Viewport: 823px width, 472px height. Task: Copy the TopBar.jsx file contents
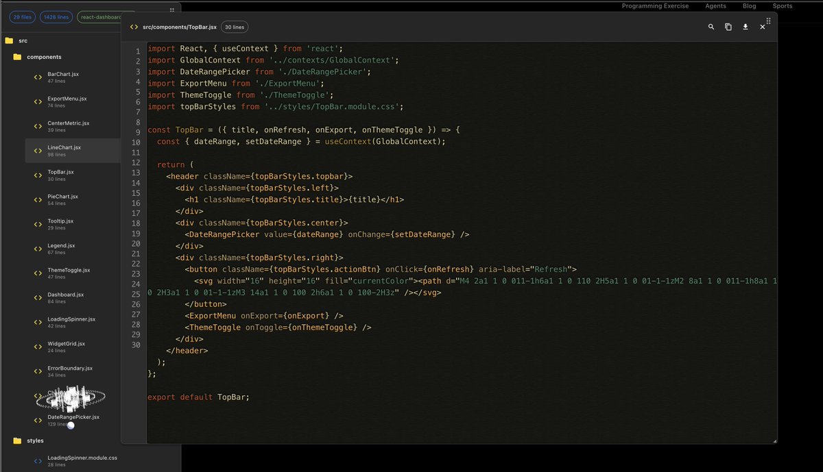[728, 27]
